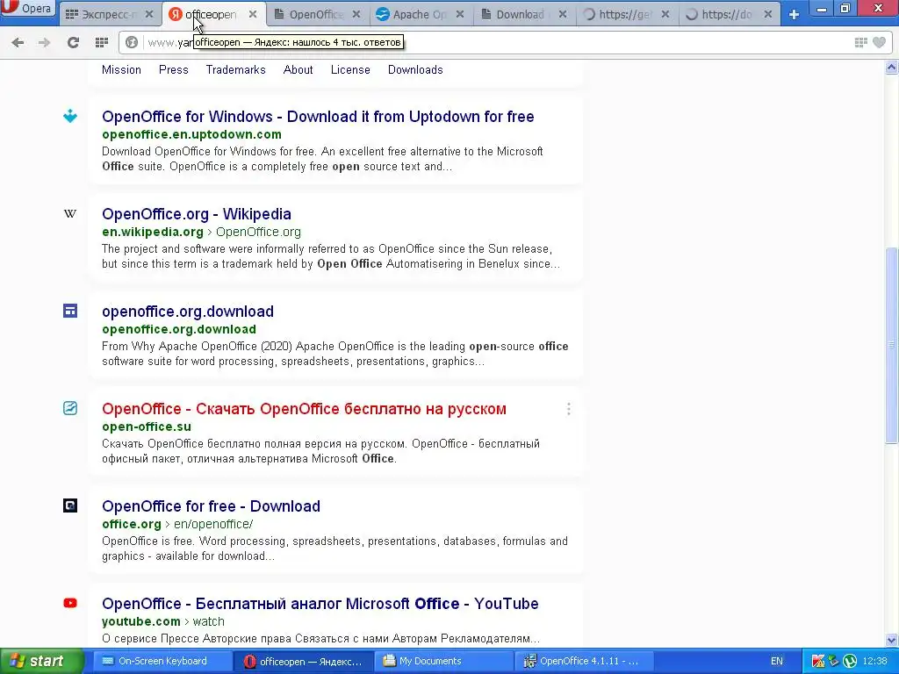
Task: Open Speed Dial grid icon in toolbar
Action: pyautogui.click(x=102, y=42)
